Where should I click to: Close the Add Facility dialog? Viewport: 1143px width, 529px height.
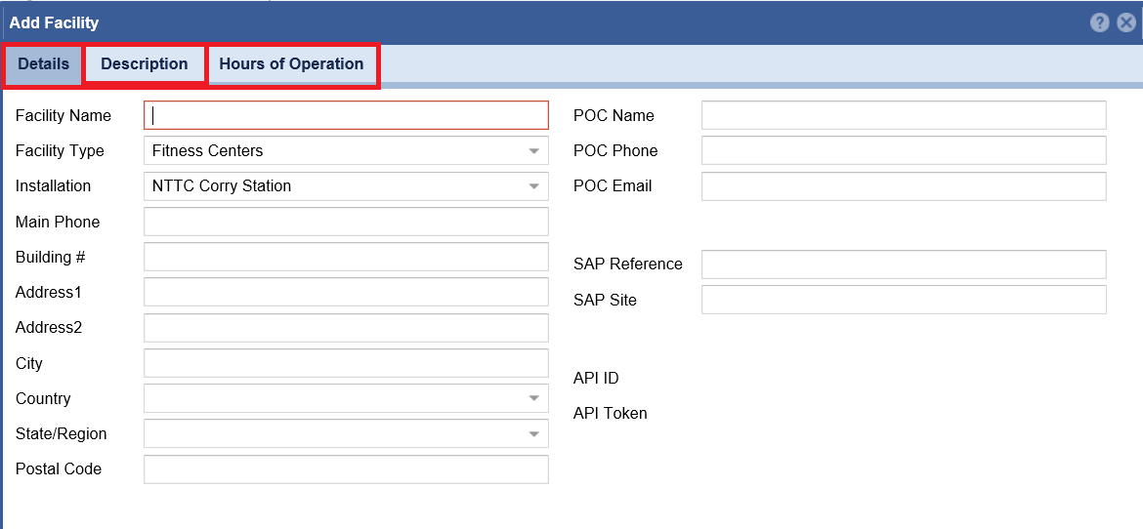coord(1126,22)
